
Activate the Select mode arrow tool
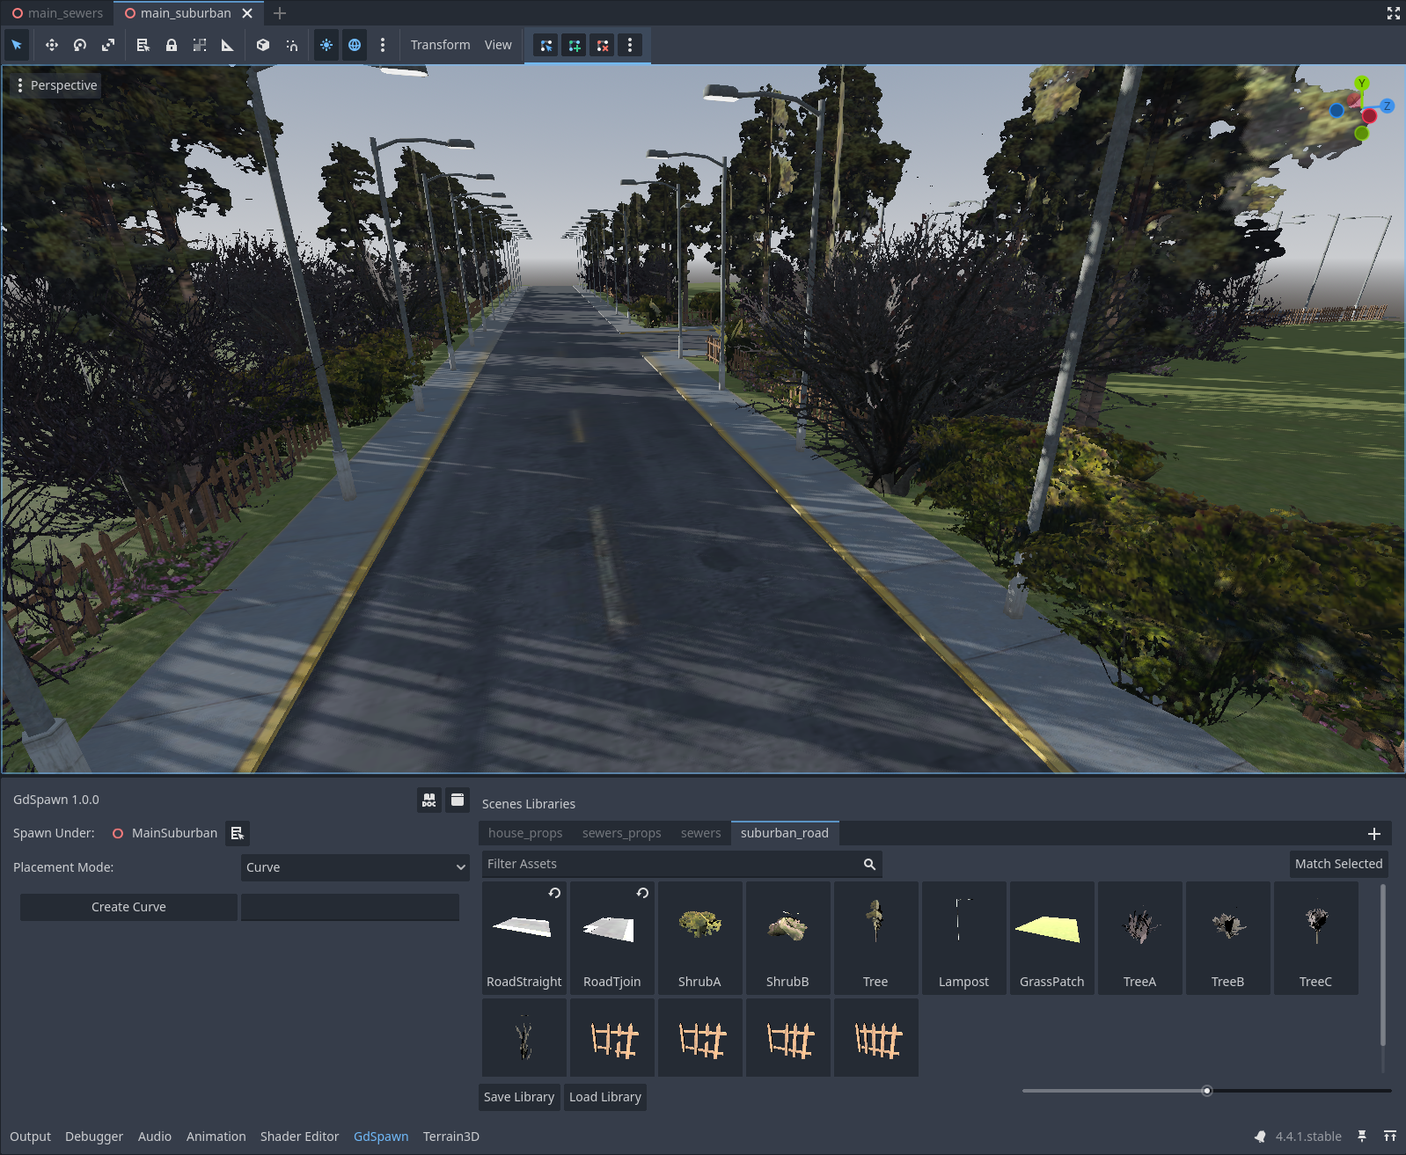tap(17, 45)
